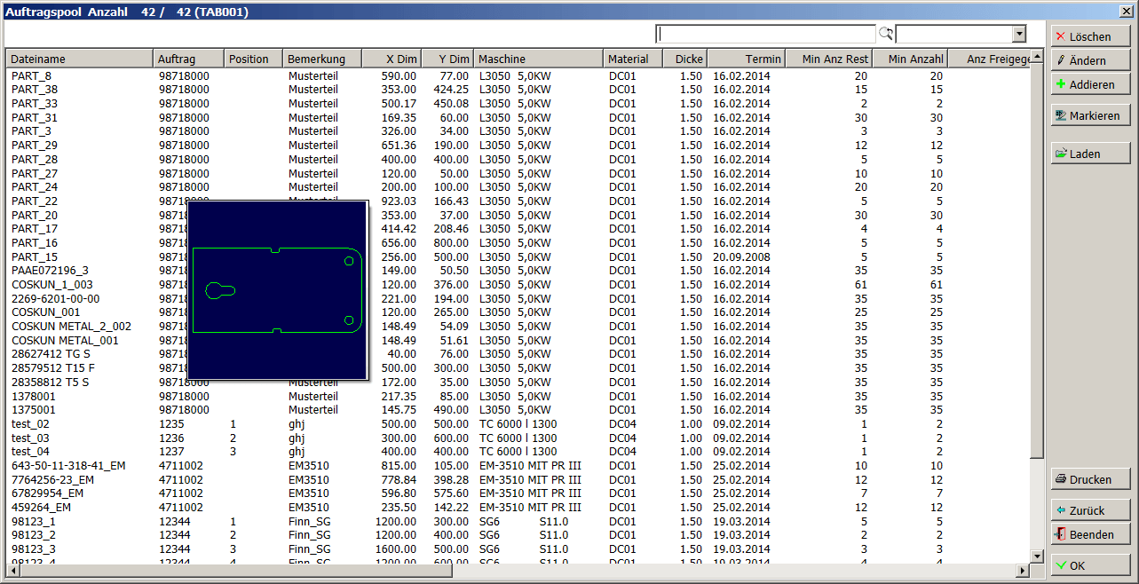Select the PART_38 row
Screen dimensions: 1139x584
pos(36,90)
